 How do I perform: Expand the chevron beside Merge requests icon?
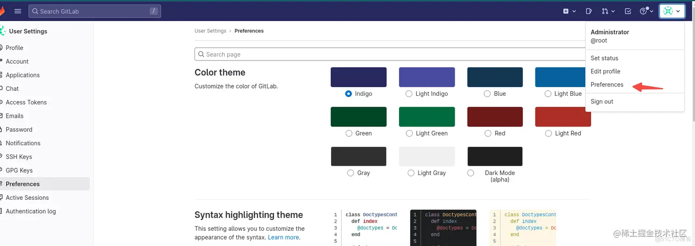(x=613, y=11)
